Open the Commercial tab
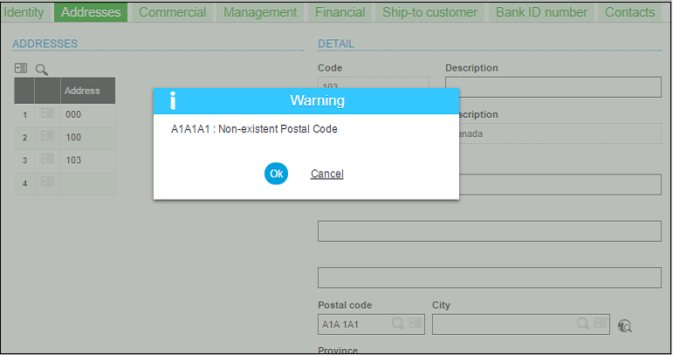 pos(172,12)
